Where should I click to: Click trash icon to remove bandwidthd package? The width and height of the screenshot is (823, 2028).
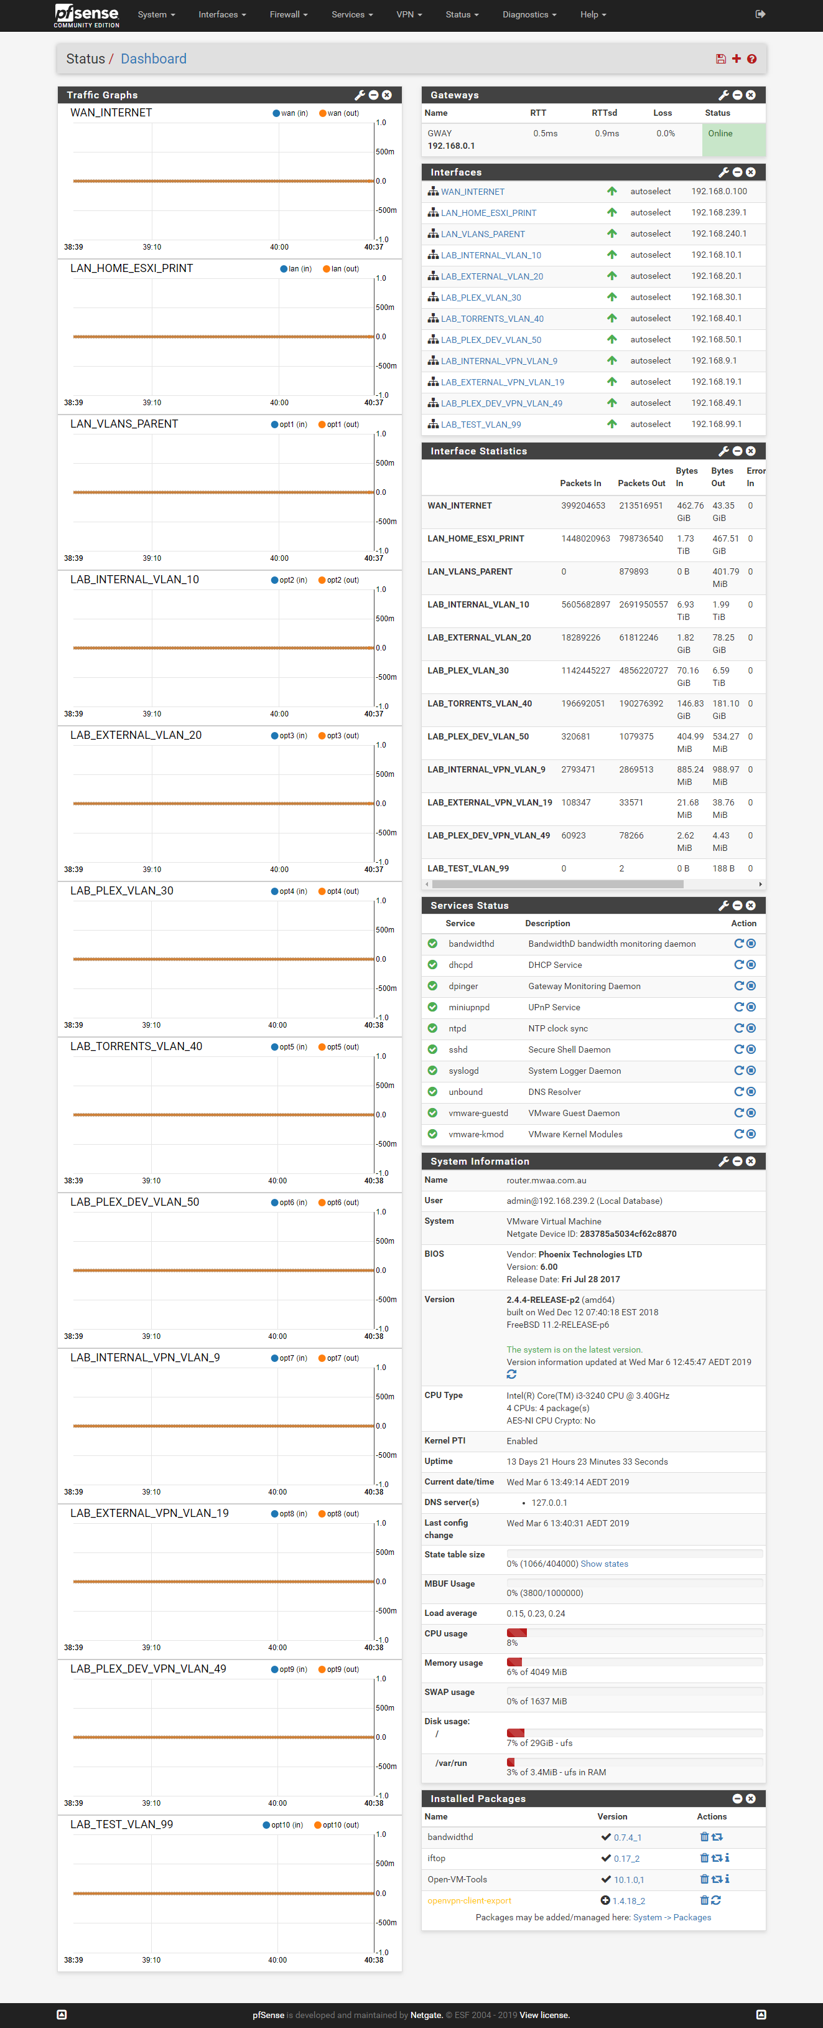(704, 1837)
